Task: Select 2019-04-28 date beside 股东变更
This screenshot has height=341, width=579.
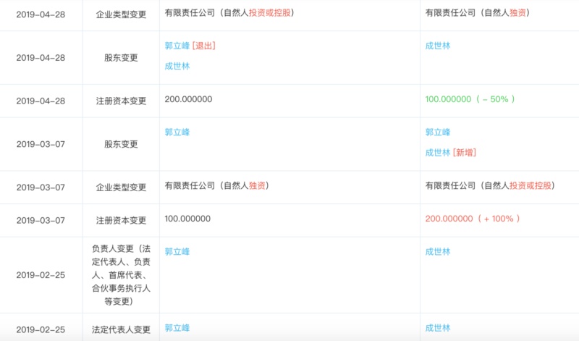Action: [x=41, y=58]
